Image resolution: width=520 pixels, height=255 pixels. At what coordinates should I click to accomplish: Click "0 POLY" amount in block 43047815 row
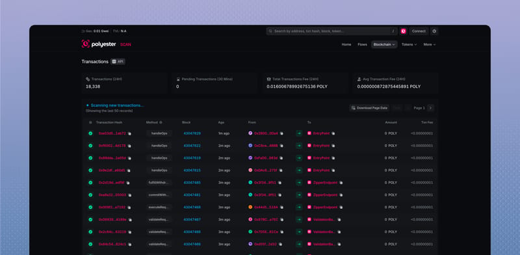(391, 170)
